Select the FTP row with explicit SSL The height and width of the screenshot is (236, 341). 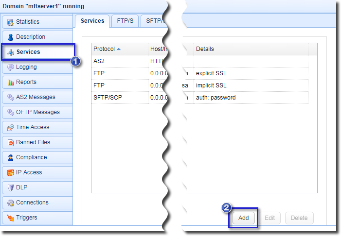pos(199,73)
